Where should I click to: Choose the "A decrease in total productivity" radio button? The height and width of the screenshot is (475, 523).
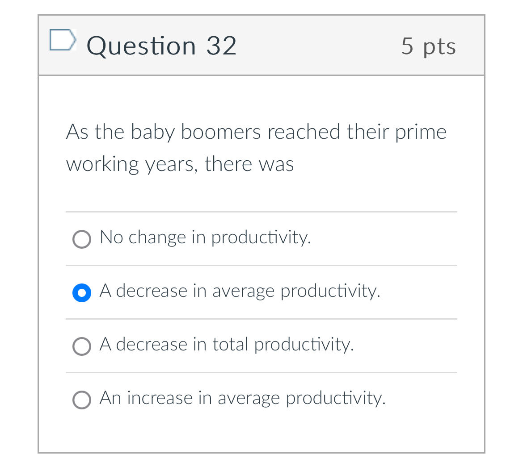82,346
